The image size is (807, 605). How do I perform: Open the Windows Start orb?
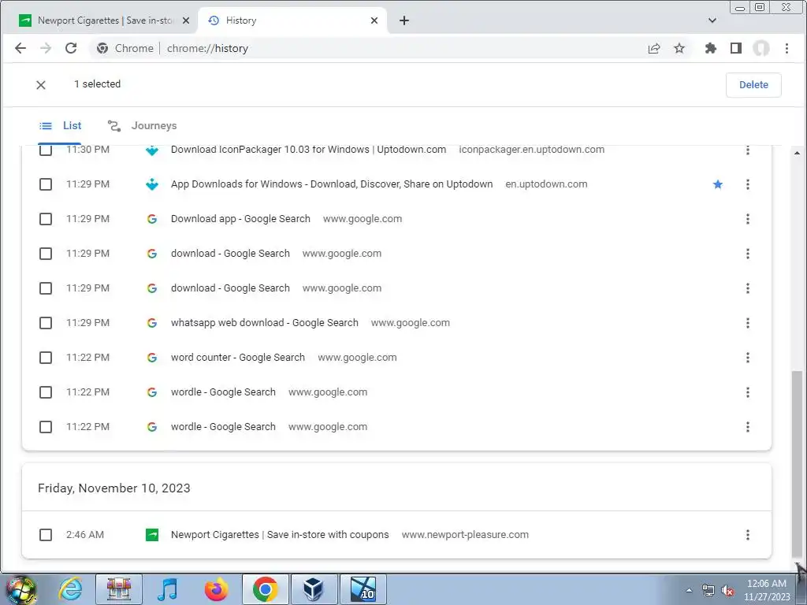tap(20, 589)
